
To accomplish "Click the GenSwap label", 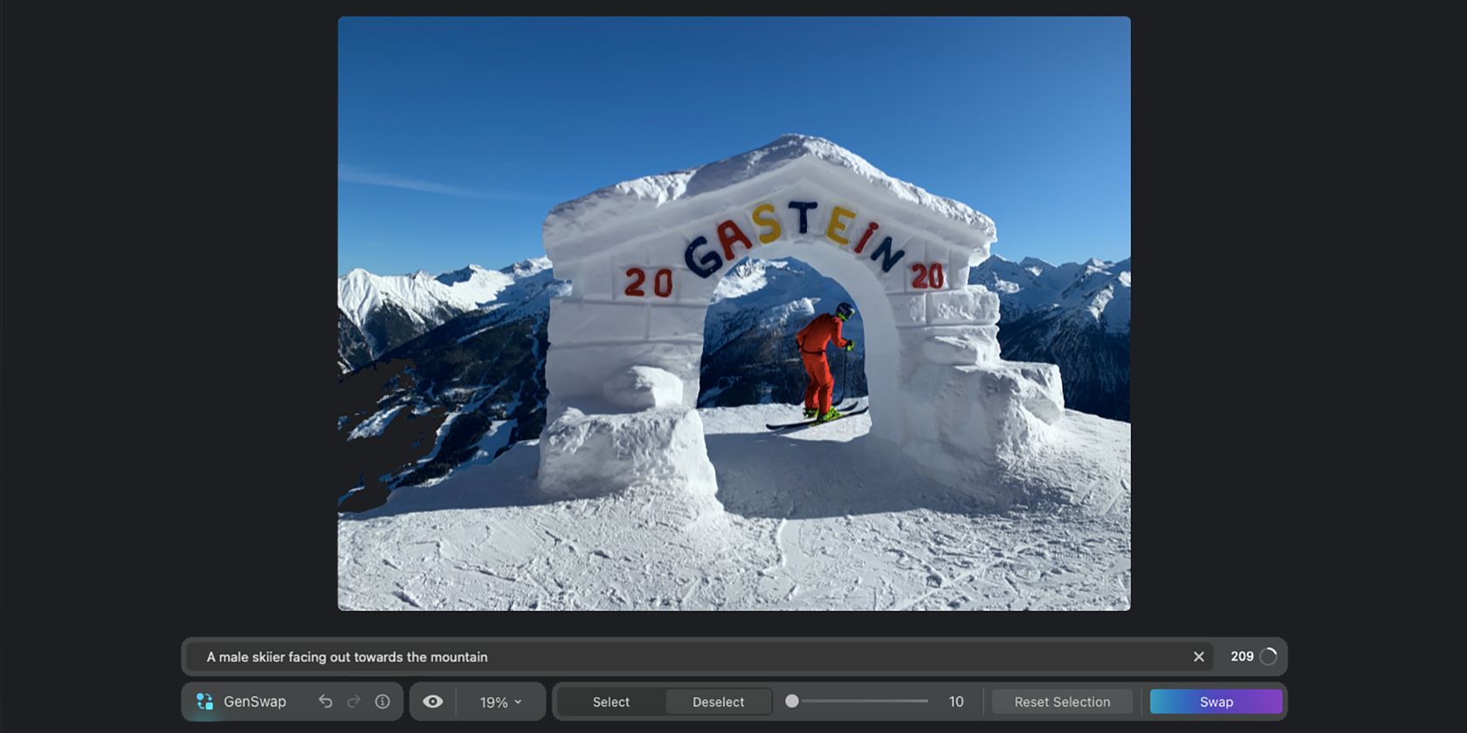I will tap(255, 702).
